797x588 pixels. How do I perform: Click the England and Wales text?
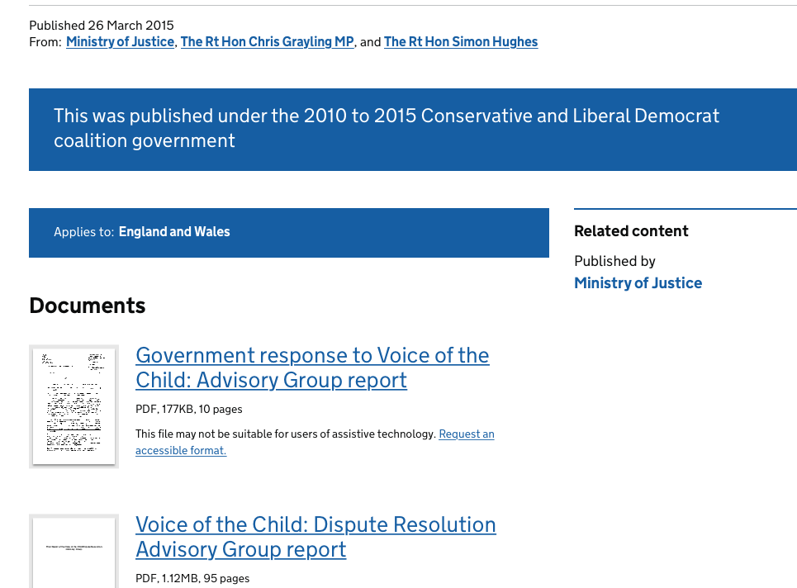click(x=174, y=232)
